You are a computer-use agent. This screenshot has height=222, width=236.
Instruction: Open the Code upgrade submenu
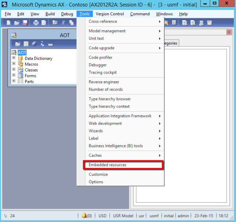[125, 48]
